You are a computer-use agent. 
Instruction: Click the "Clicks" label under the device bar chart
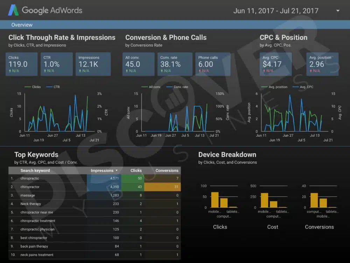[220, 227]
